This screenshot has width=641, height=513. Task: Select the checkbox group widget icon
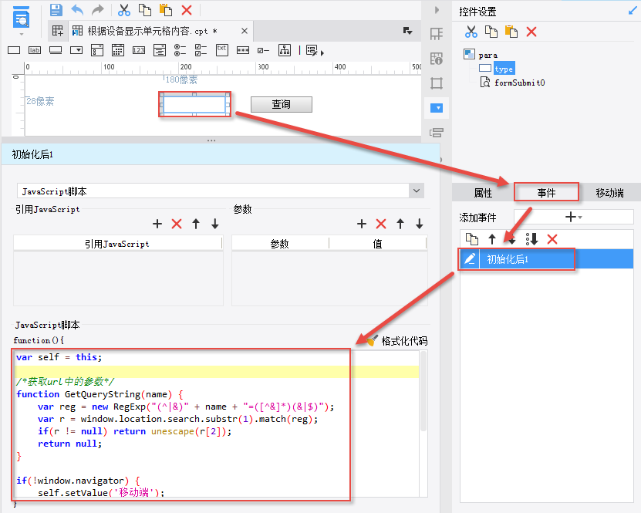(x=201, y=50)
